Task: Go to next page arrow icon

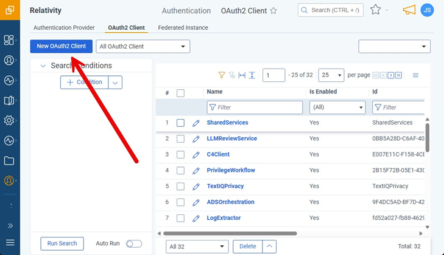Action: (x=391, y=75)
